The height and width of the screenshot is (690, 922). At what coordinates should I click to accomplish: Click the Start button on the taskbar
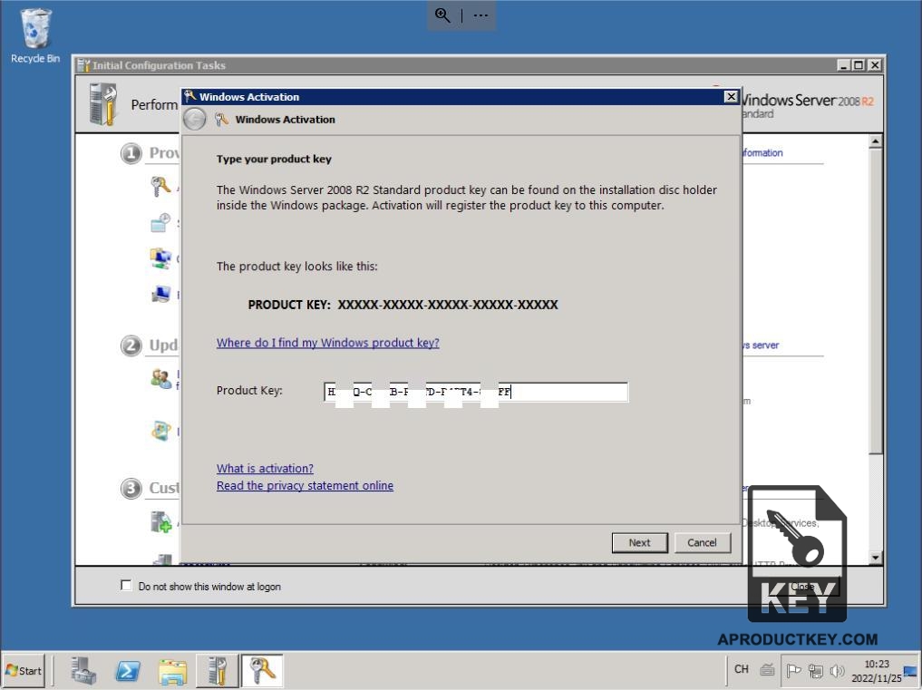[x=23, y=671]
